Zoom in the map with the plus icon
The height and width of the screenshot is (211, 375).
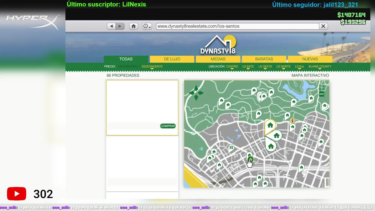tap(322, 88)
